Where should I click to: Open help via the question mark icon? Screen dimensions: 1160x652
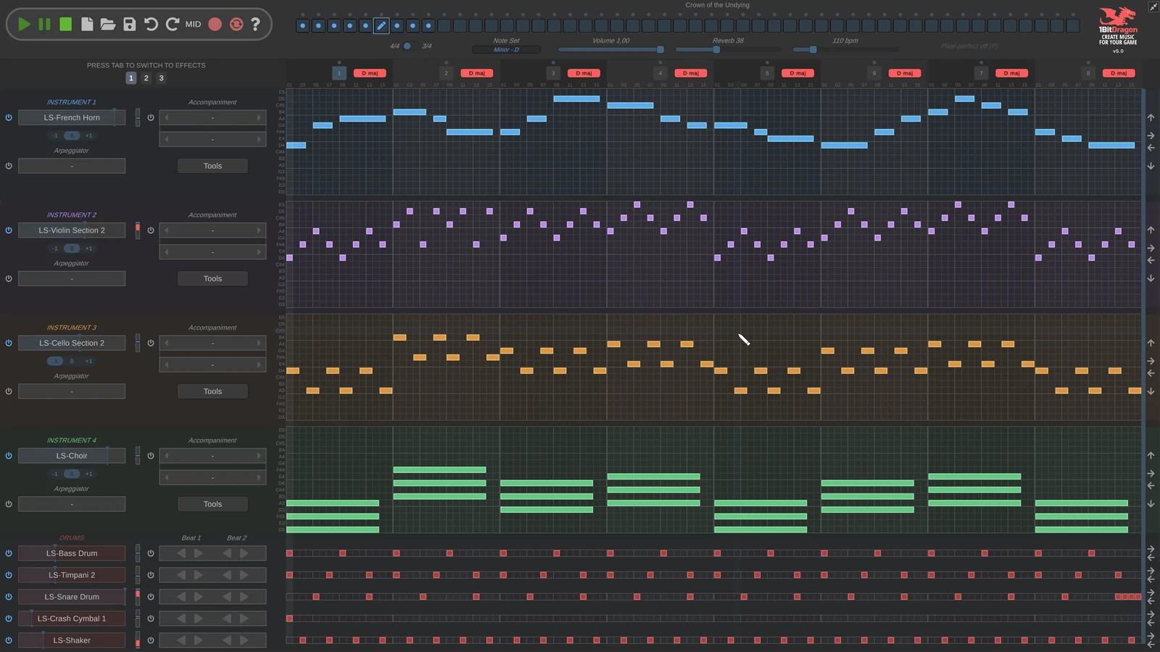coord(255,24)
